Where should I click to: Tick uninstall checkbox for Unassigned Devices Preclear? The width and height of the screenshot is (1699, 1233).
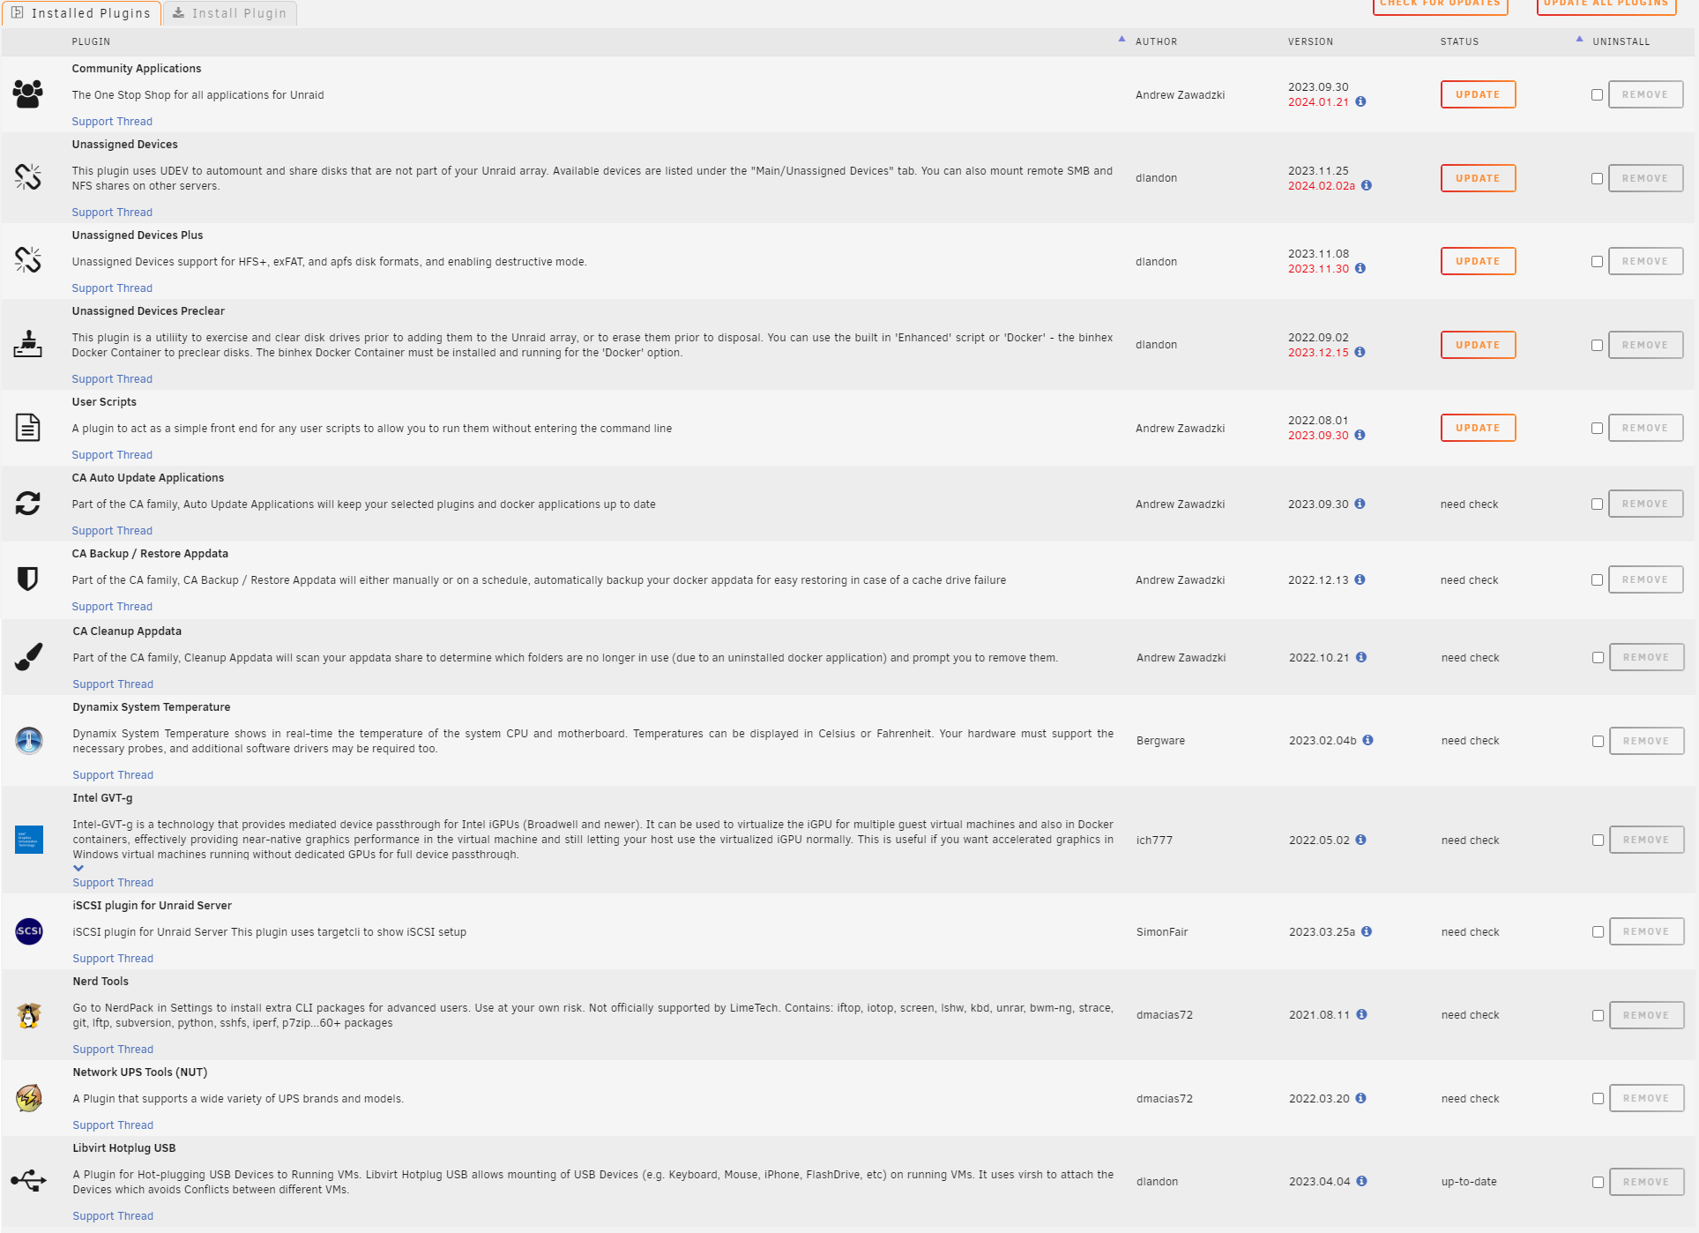pos(1597,345)
